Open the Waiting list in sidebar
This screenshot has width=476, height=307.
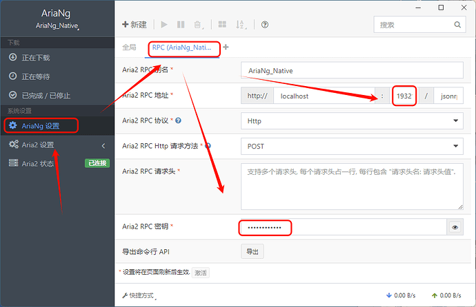[x=57, y=76]
